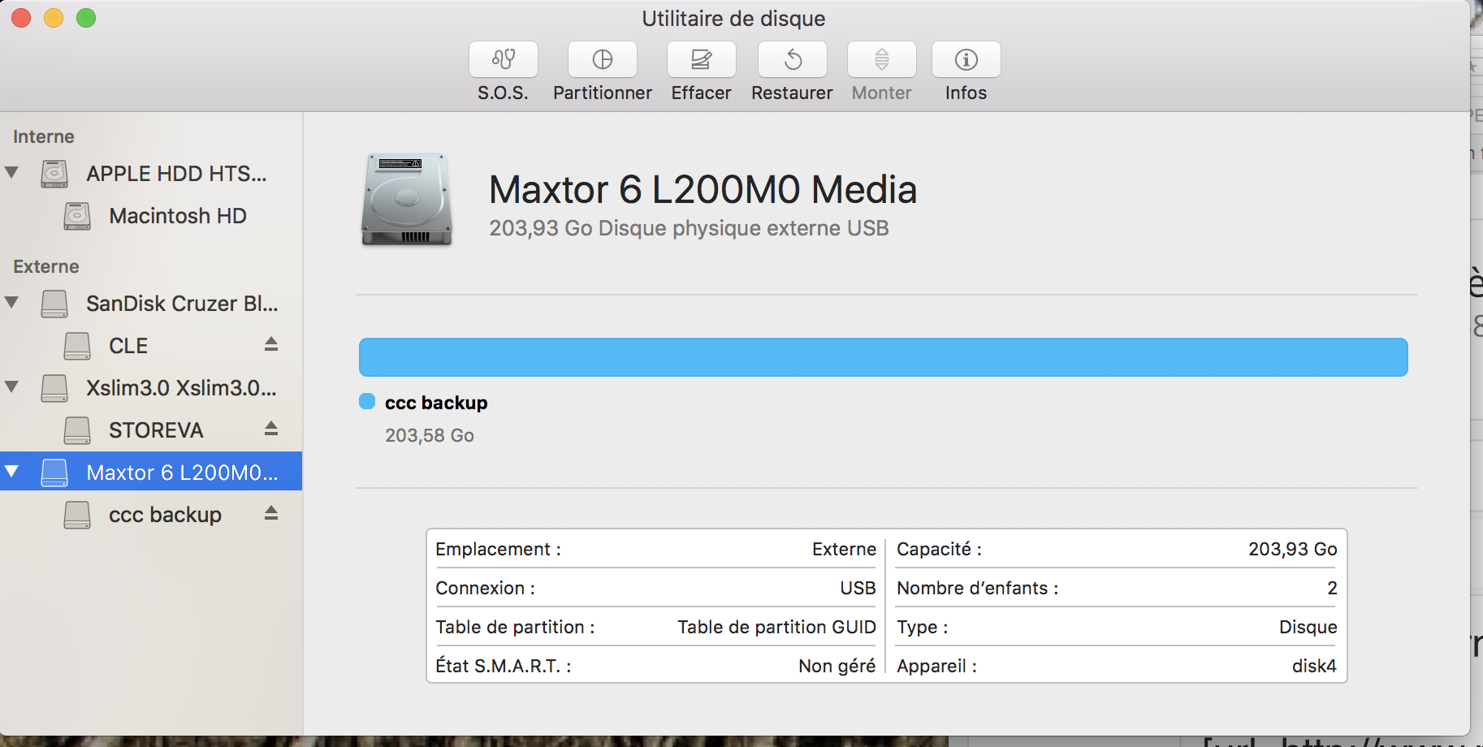Click the blue ccc backup partition bar
This screenshot has width=1483, height=747.
[883, 357]
